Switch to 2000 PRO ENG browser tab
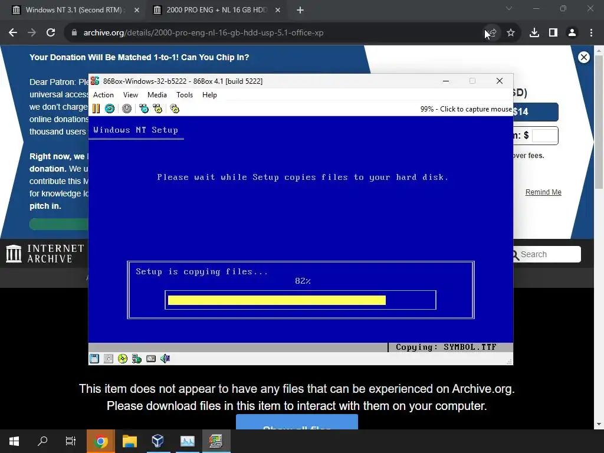The height and width of the screenshot is (453, 604). [x=216, y=10]
